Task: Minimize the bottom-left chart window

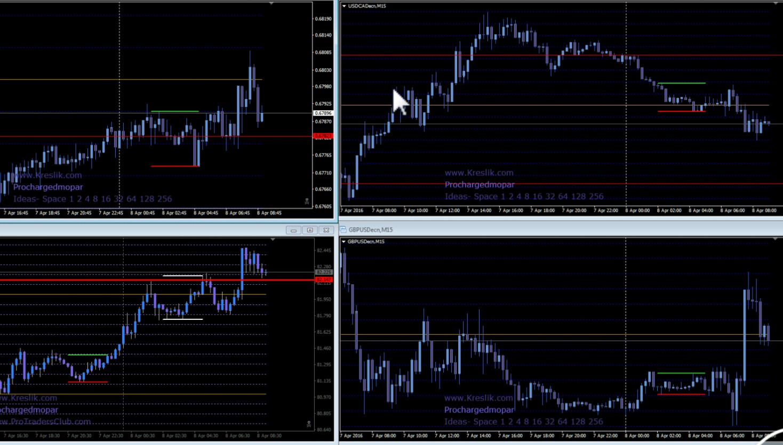Action: 293,230
